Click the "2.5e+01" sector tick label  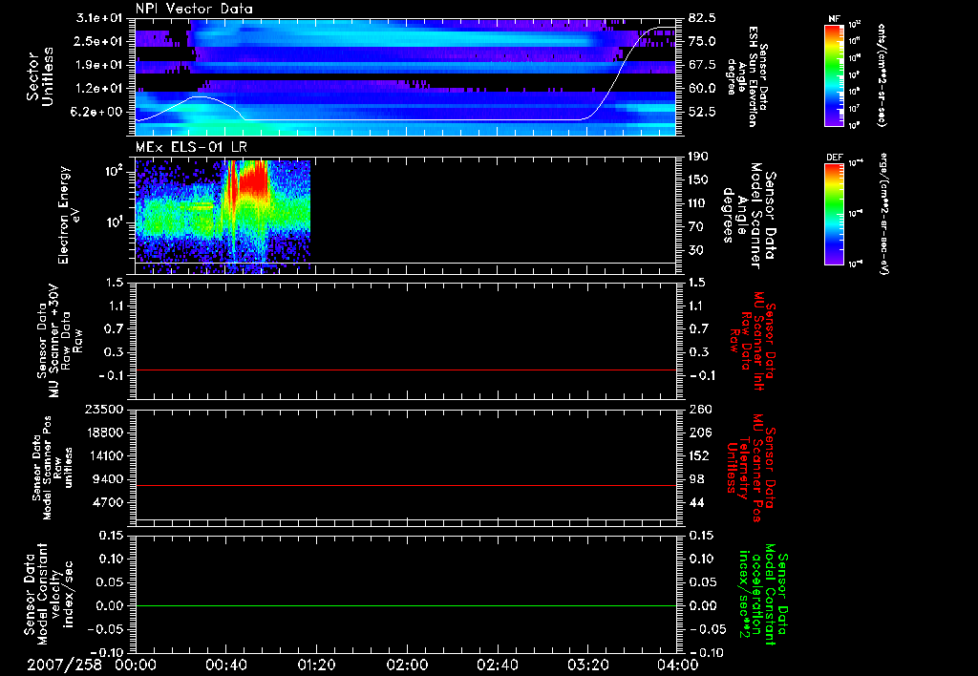100,41
